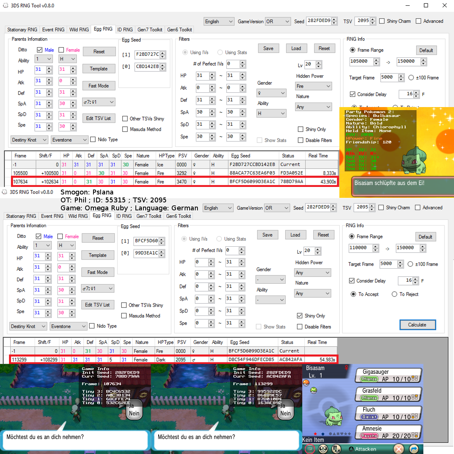Click Fast Mode button in lower window
Viewport: 454px width, 454px height.
click(98, 272)
